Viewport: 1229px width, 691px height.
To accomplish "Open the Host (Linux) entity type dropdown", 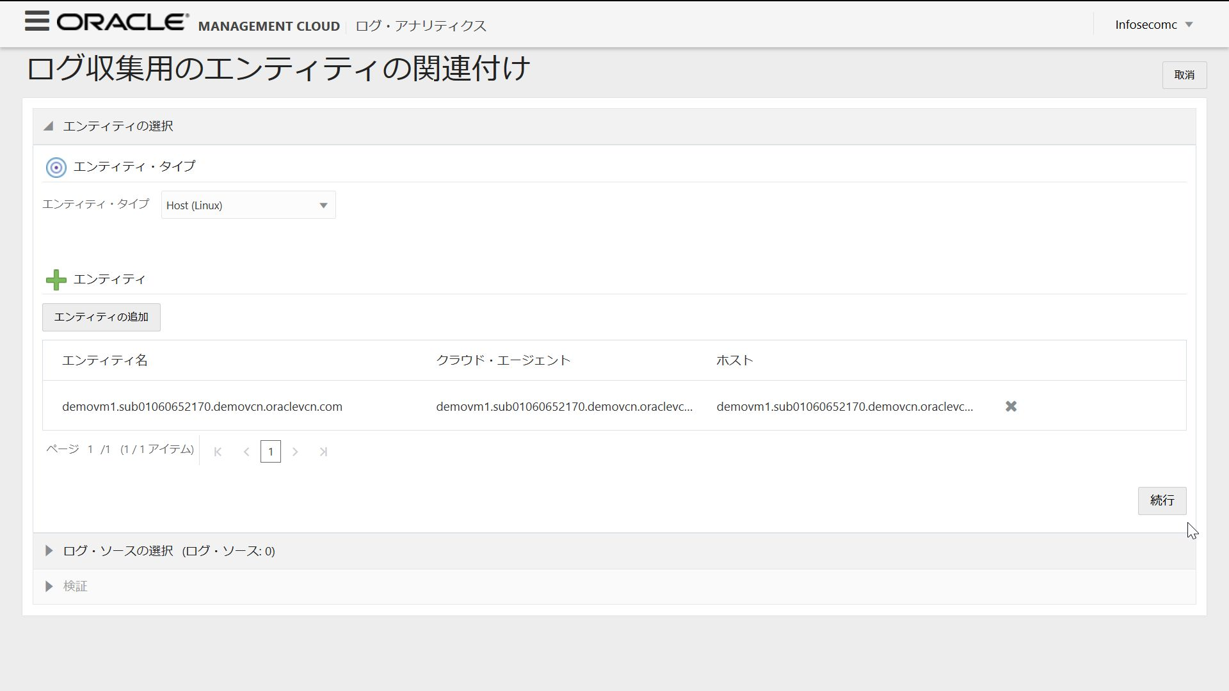I will click(248, 205).
